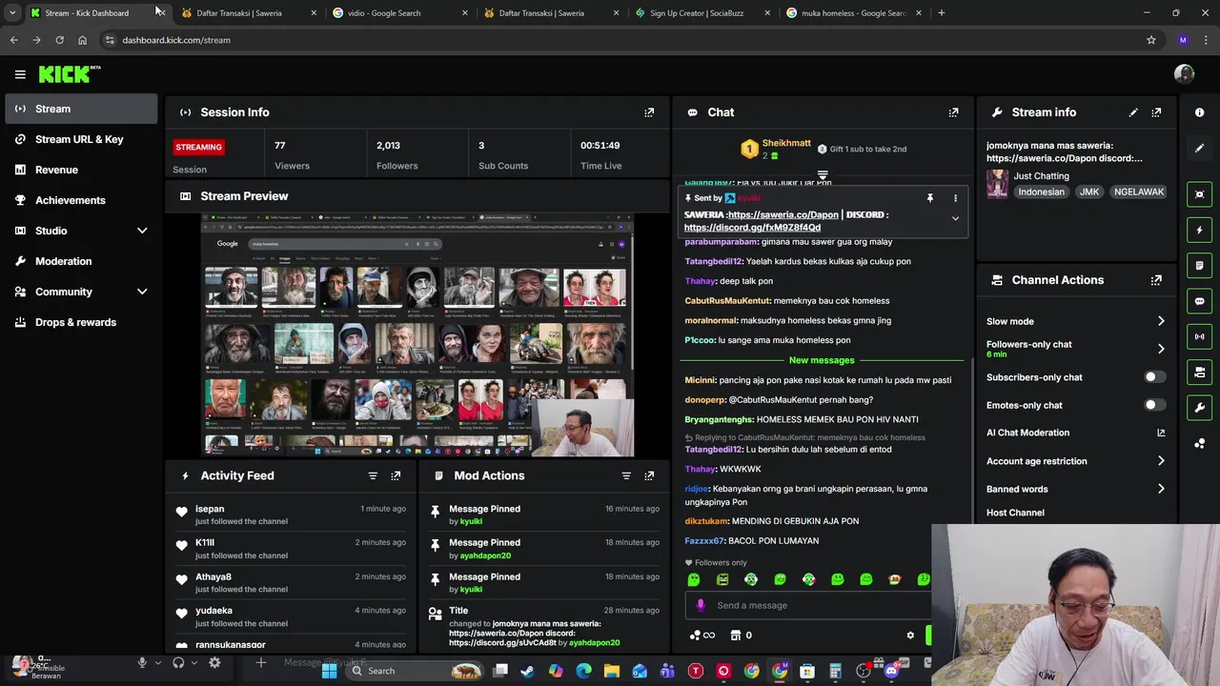Toggle Emotes-only chat switch
Screen dimensions: 1220x686
tap(1153, 405)
